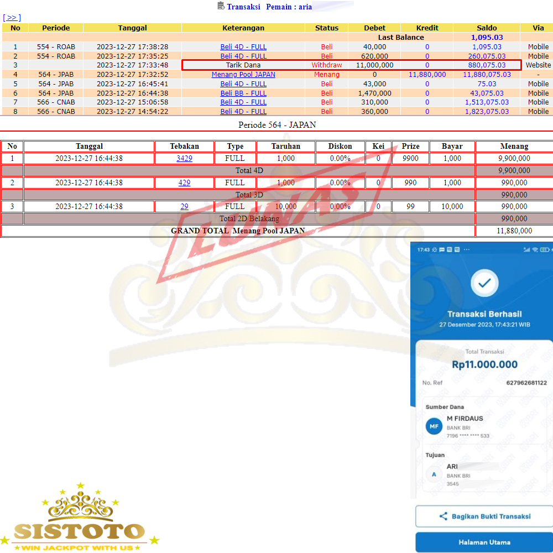Click the A avatar under Tujuan
Viewport: 553px width, 553px height.
click(x=434, y=474)
